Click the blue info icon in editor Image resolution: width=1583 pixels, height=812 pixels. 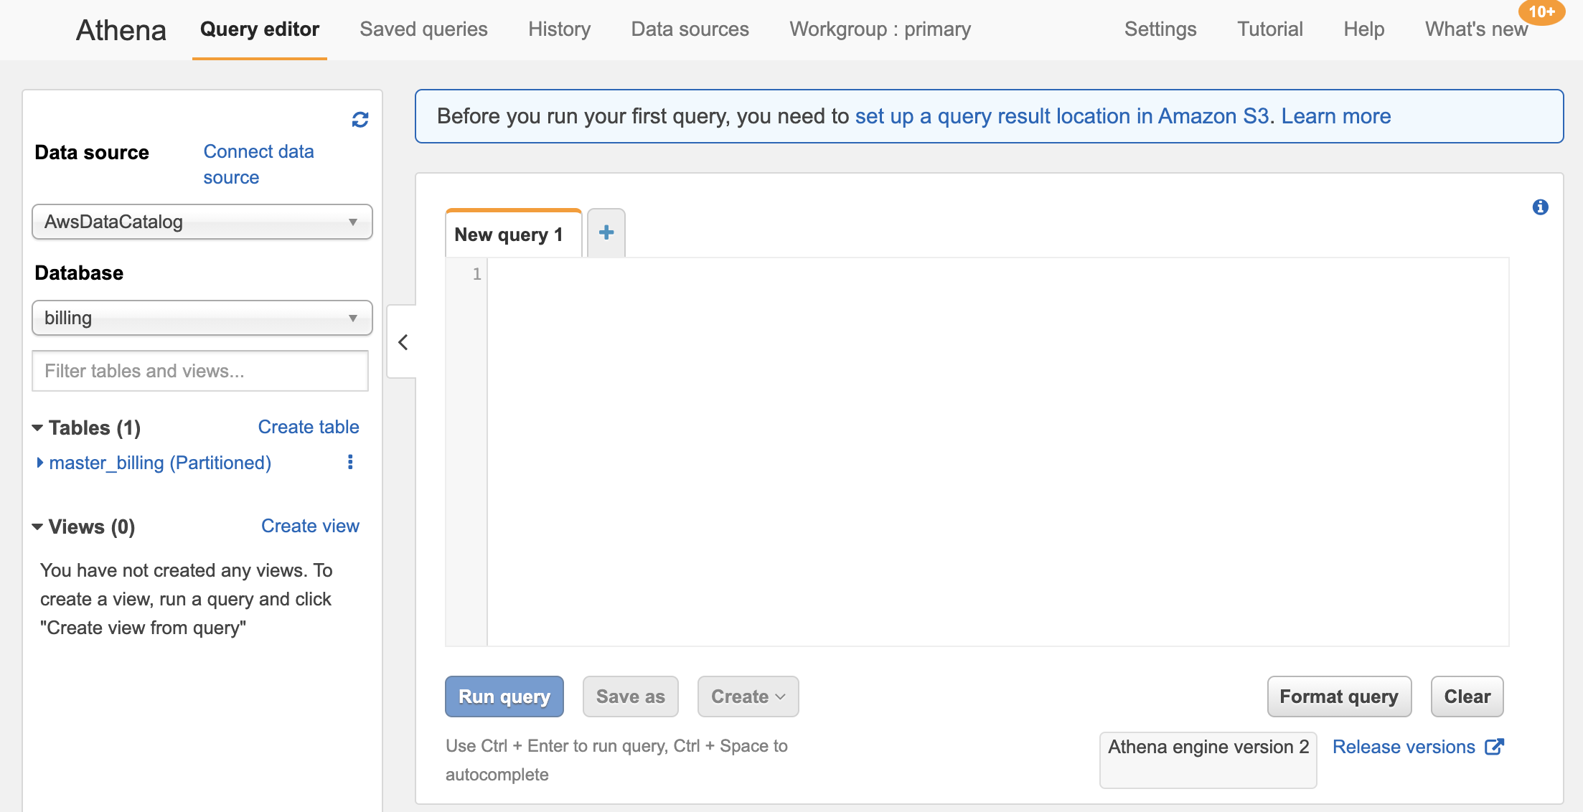[x=1540, y=207]
